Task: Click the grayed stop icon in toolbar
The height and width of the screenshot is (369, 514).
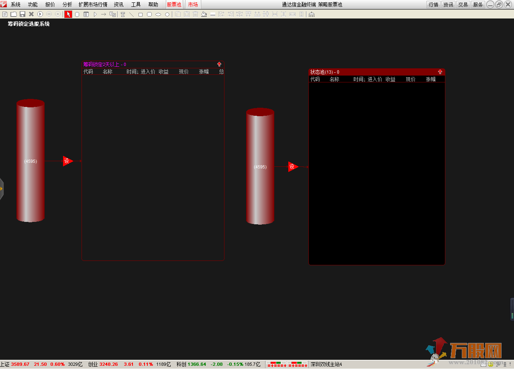Action: coord(58,14)
